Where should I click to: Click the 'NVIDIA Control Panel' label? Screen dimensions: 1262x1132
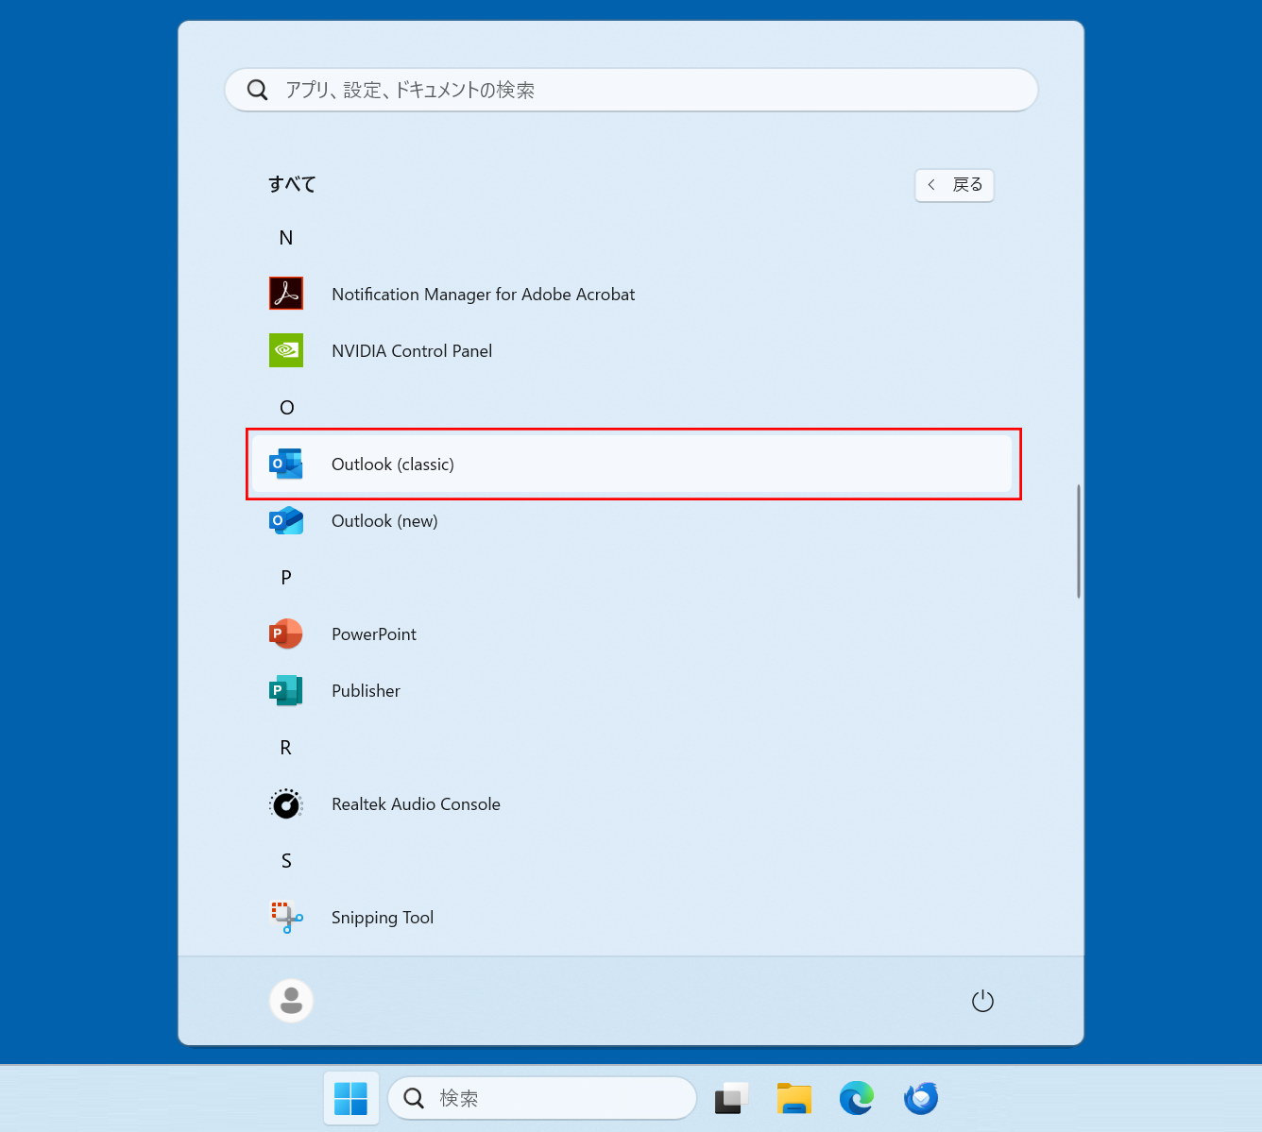(x=412, y=351)
